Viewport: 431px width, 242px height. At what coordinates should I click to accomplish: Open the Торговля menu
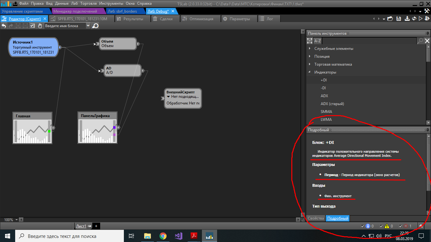click(x=88, y=3)
